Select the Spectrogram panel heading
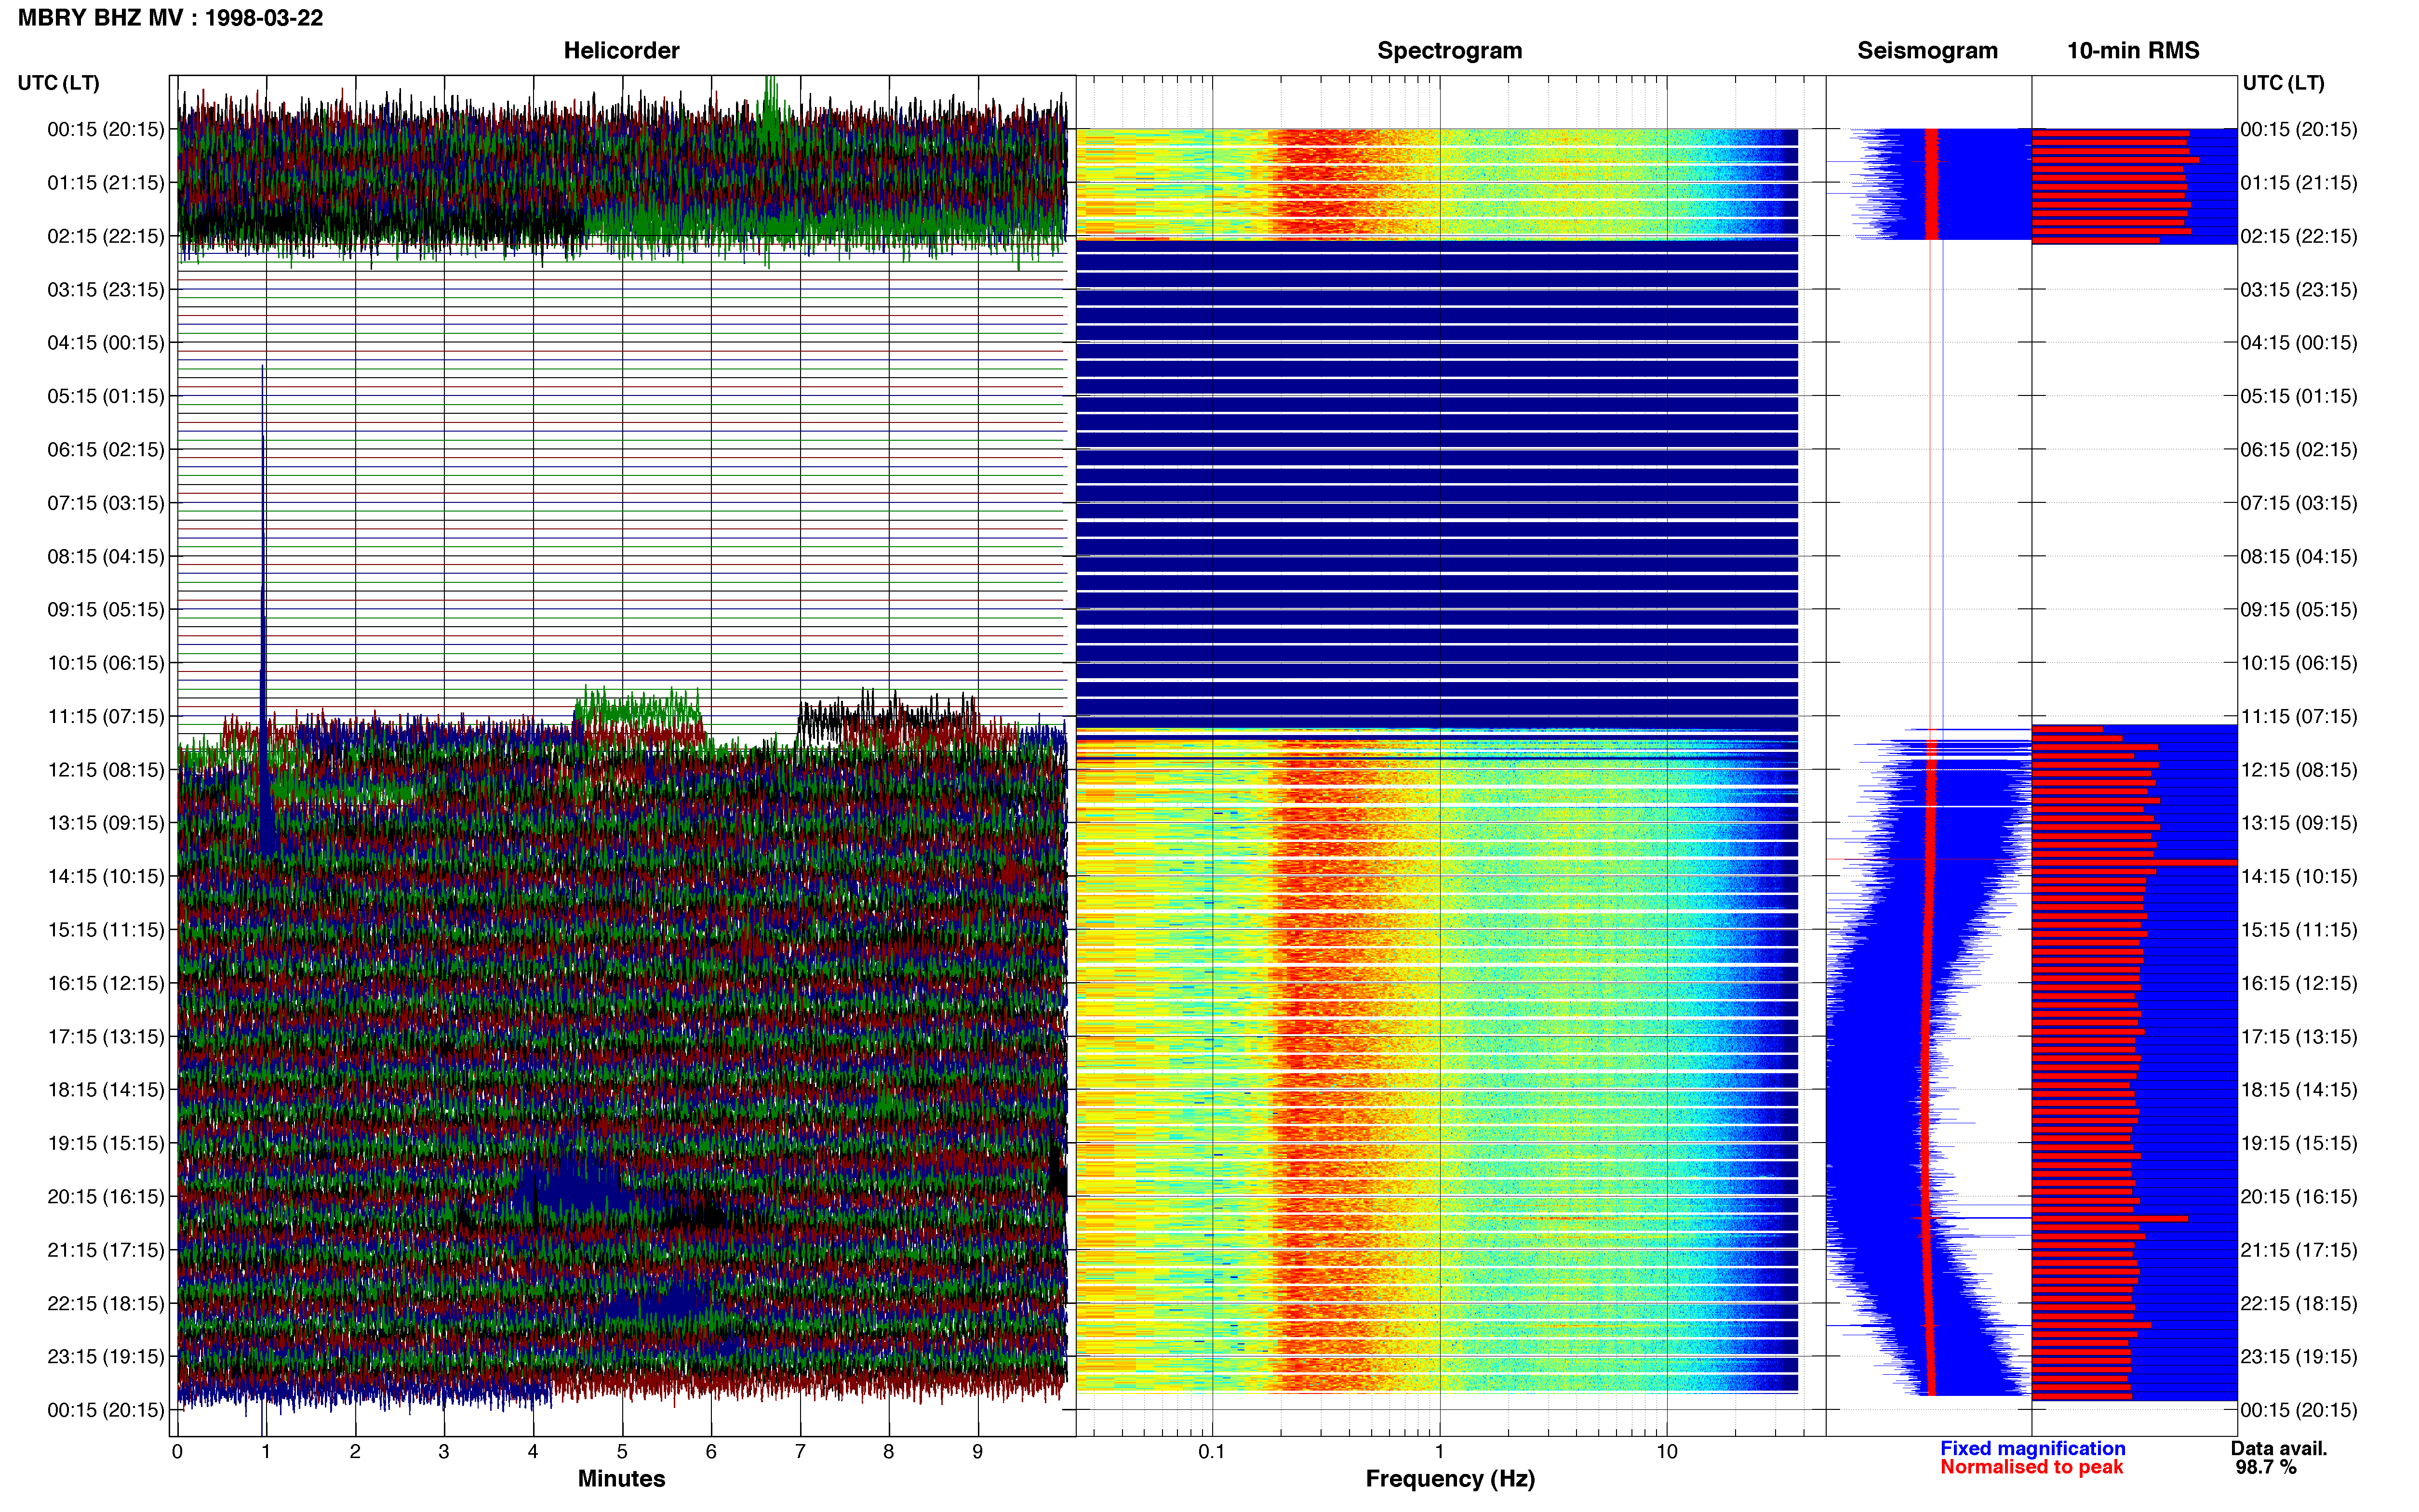The width and height of the screenshot is (2419, 1512). coord(1450,51)
